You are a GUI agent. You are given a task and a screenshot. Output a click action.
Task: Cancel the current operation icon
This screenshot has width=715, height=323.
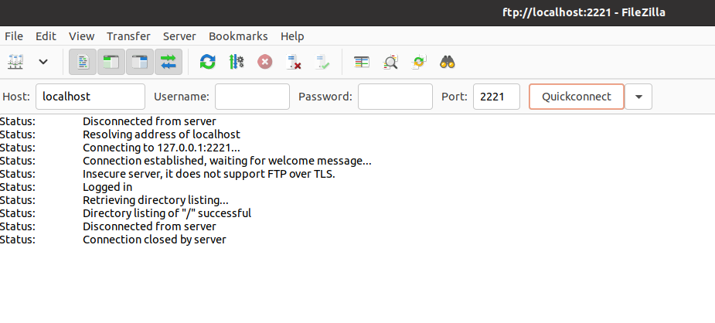(x=265, y=62)
